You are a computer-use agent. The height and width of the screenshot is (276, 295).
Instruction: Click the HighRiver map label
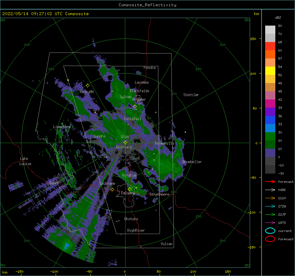tap(136, 230)
